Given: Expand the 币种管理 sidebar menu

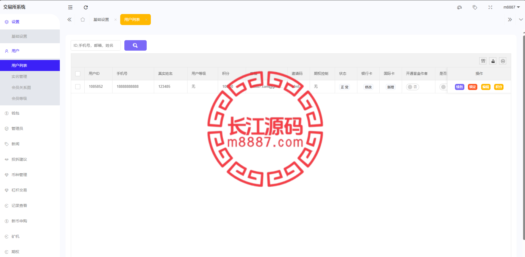Looking at the screenshot, I should [x=30, y=175].
